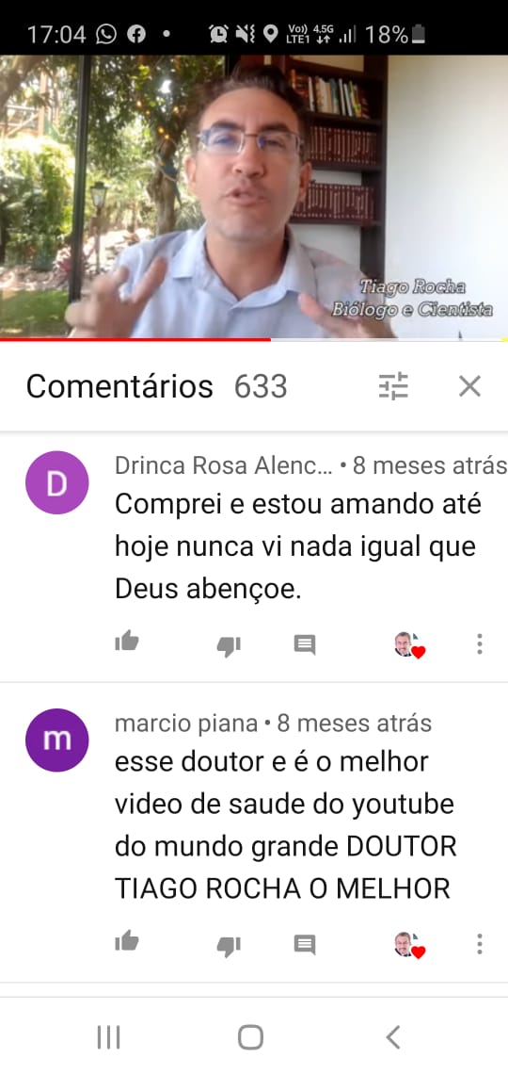Click the Drinca Rosa Alenc... username
The height and width of the screenshot is (1074, 508).
pyautogui.click(x=224, y=465)
